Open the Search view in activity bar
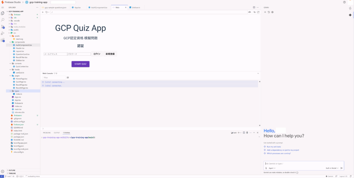This screenshot has width=354, height=178. pyautogui.click(x=3, y=20)
